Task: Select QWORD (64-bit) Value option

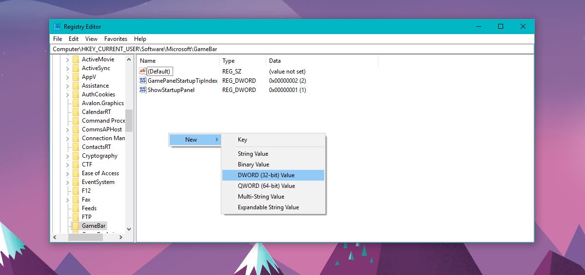Action: point(266,186)
